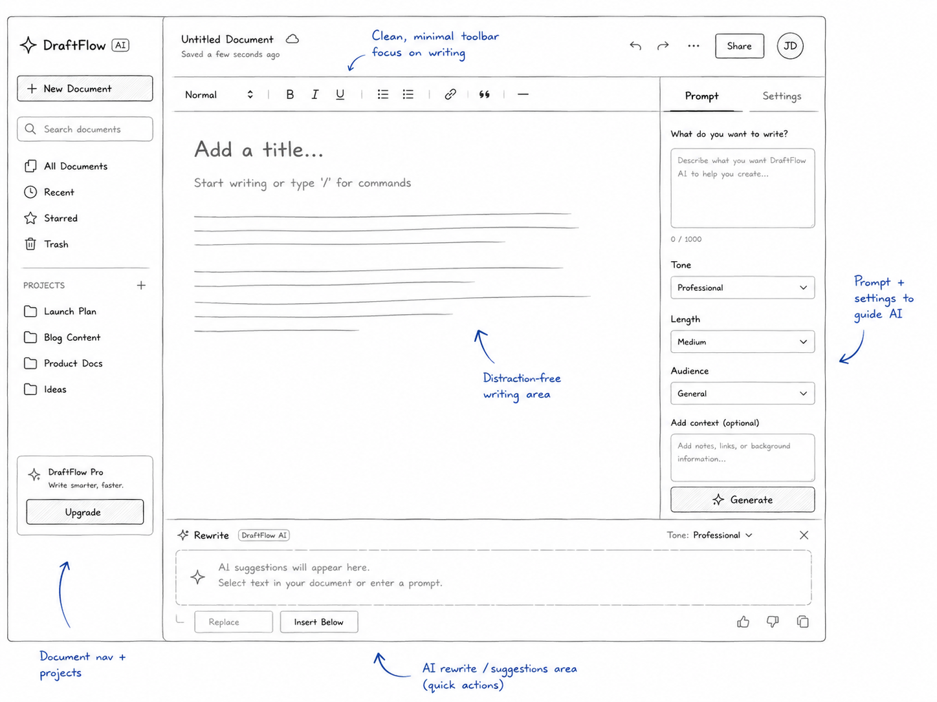Click in the Search documents field

pyautogui.click(x=85, y=129)
